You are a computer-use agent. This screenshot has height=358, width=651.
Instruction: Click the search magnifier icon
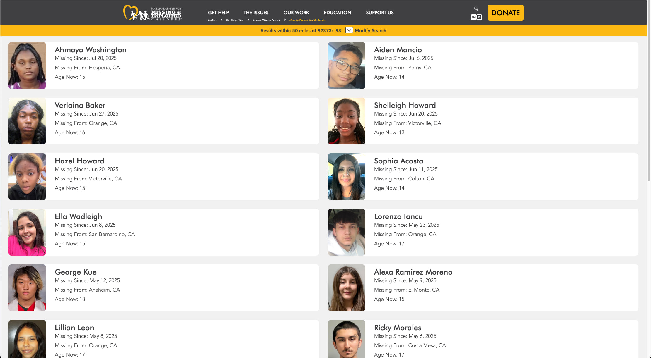(476, 8)
